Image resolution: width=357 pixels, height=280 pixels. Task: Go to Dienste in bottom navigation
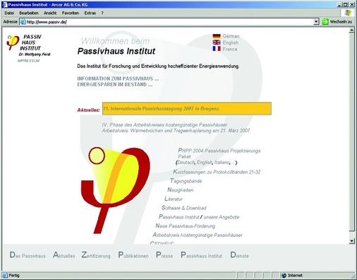[239, 255]
